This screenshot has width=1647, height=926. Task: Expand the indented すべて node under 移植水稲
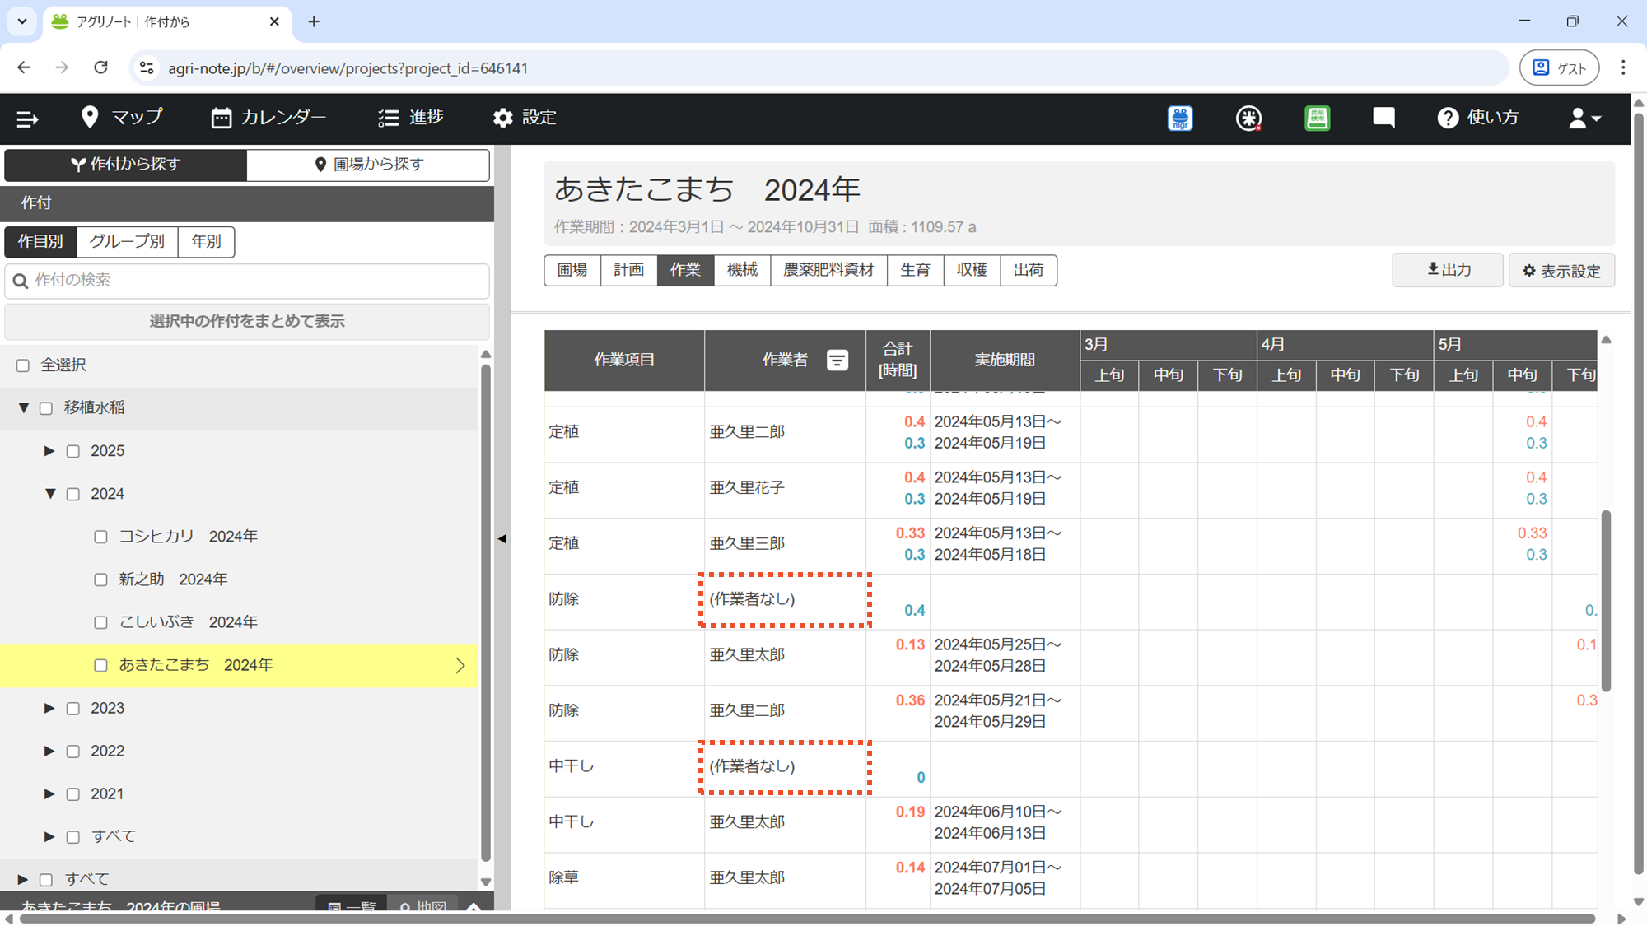coord(49,836)
